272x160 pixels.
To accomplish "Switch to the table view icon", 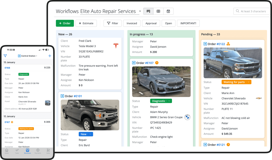I will (x=158, y=11).
